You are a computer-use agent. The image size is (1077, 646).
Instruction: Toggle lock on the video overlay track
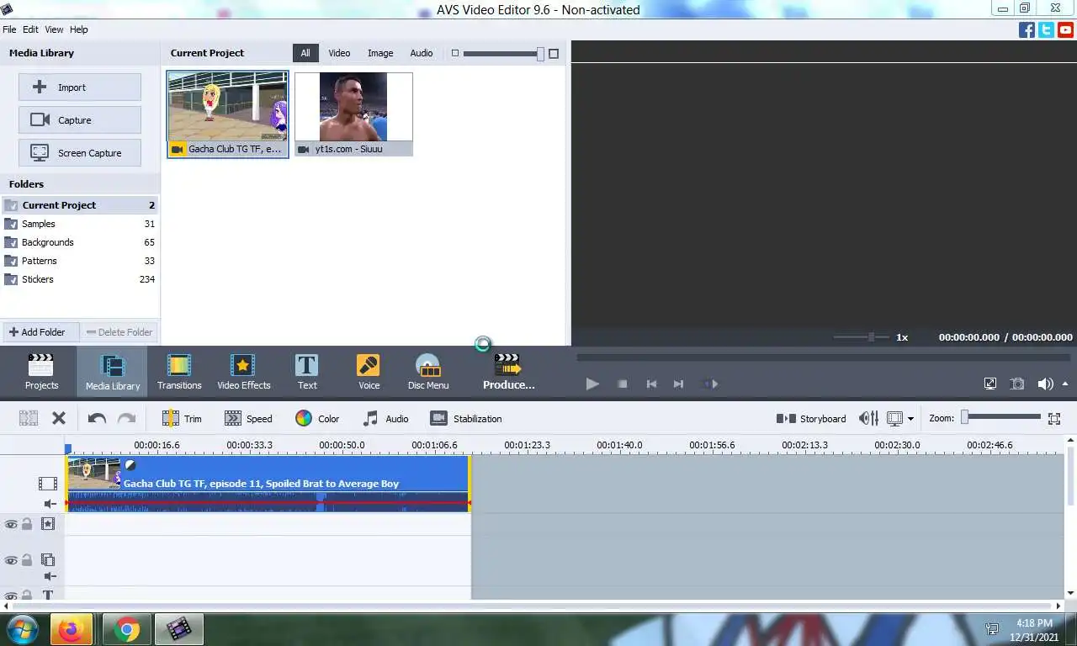tap(27, 560)
